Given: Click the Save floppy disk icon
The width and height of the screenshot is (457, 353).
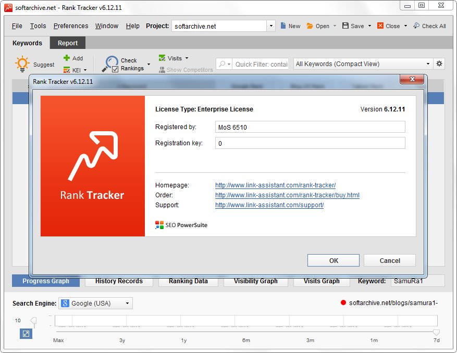Looking at the screenshot, I should point(345,26).
